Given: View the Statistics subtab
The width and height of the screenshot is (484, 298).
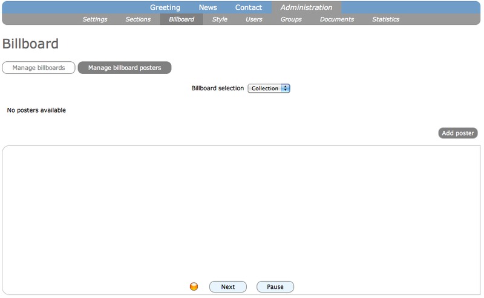Looking at the screenshot, I should click(386, 19).
